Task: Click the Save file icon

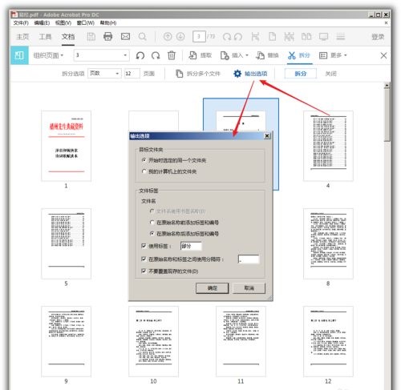Action: pos(91,37)
